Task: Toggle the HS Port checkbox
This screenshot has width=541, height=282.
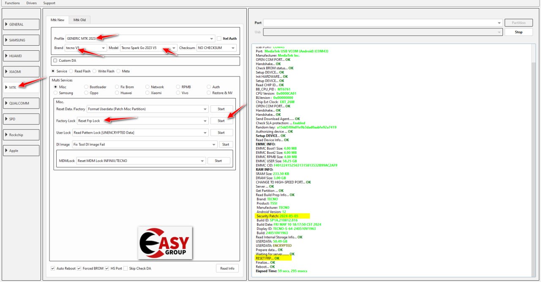Action: [x=107, y=268]
